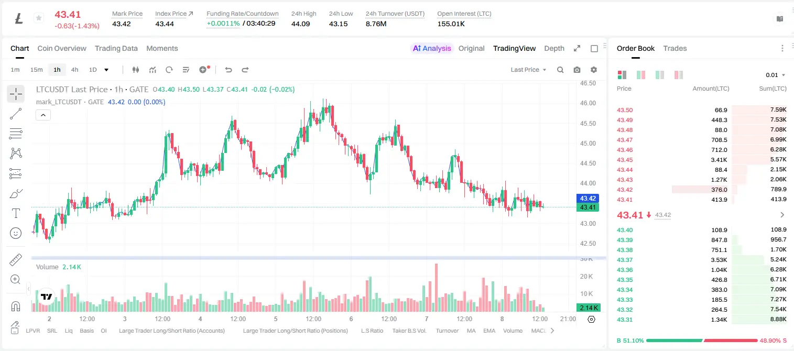This screenshot has height=351, width=794.
Task: Undo the last chart action
Action: click(x=229, y=70)
